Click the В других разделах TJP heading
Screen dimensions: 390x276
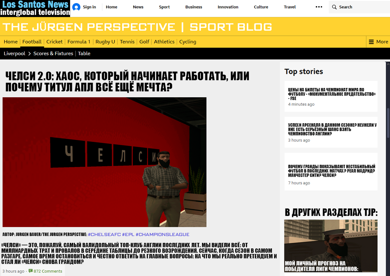pos(331,213)
